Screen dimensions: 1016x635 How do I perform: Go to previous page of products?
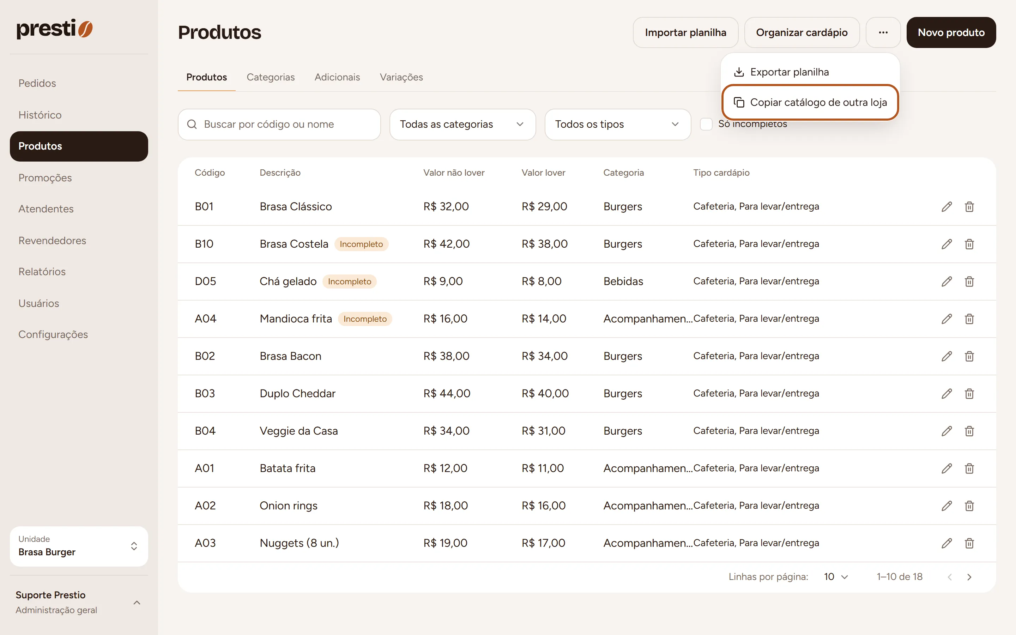point(950,577)
